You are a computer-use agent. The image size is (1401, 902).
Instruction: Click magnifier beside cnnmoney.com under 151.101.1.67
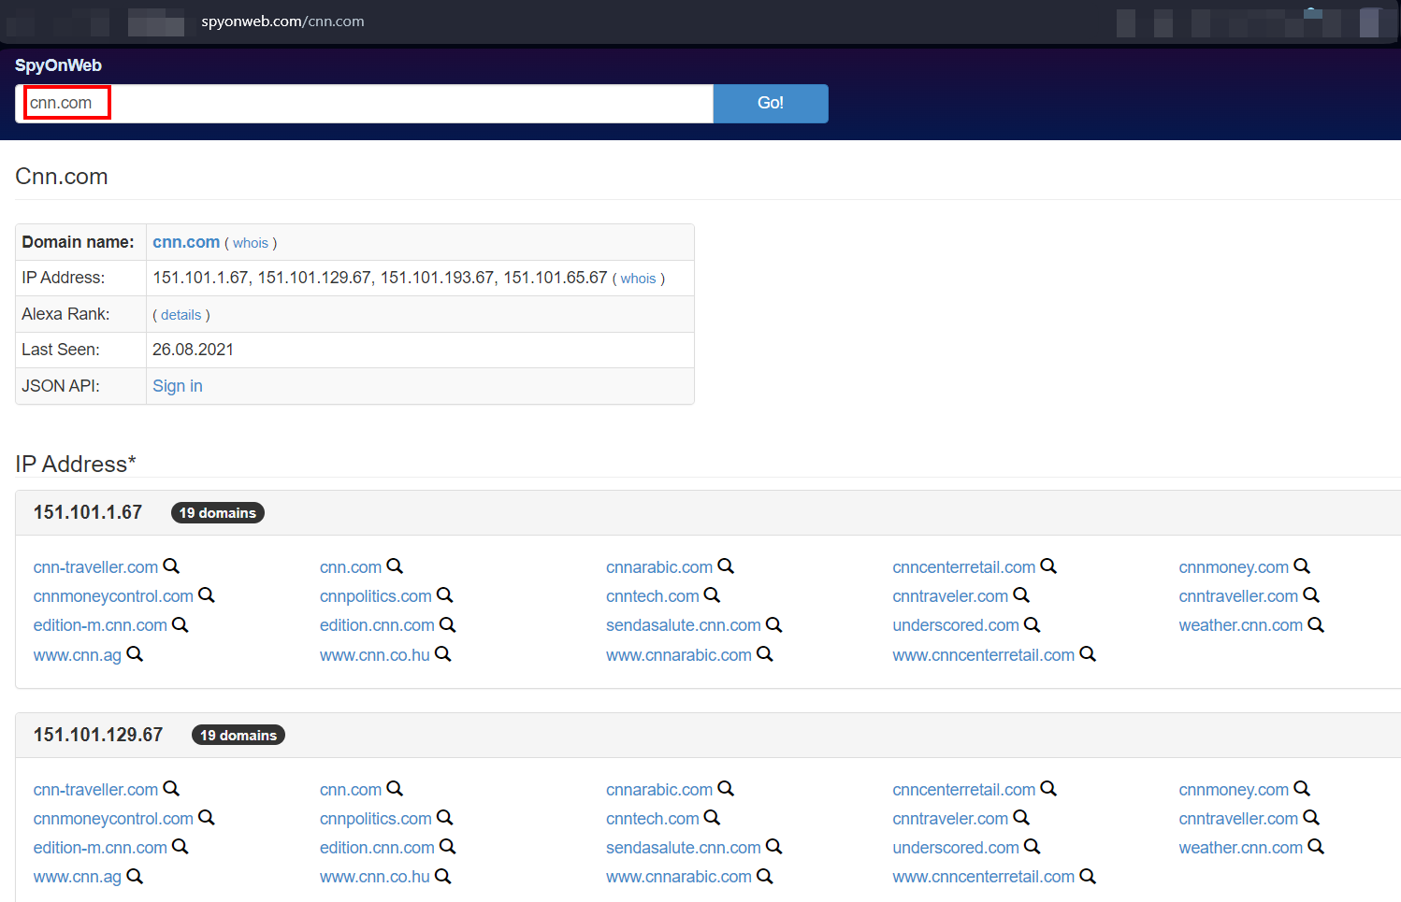tap(1302, 566)
